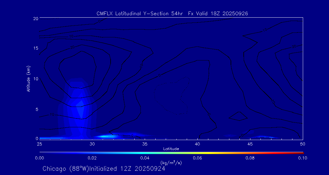Click the (kg/m²/s) units label

pyautogui.click(x=171, y=163)
